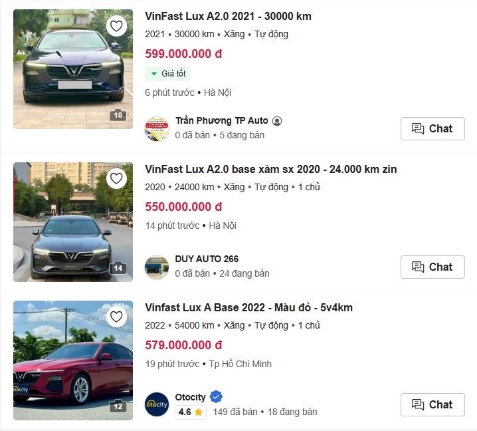
Task: Start chat with Otocity seller
Action: [432, 404]
